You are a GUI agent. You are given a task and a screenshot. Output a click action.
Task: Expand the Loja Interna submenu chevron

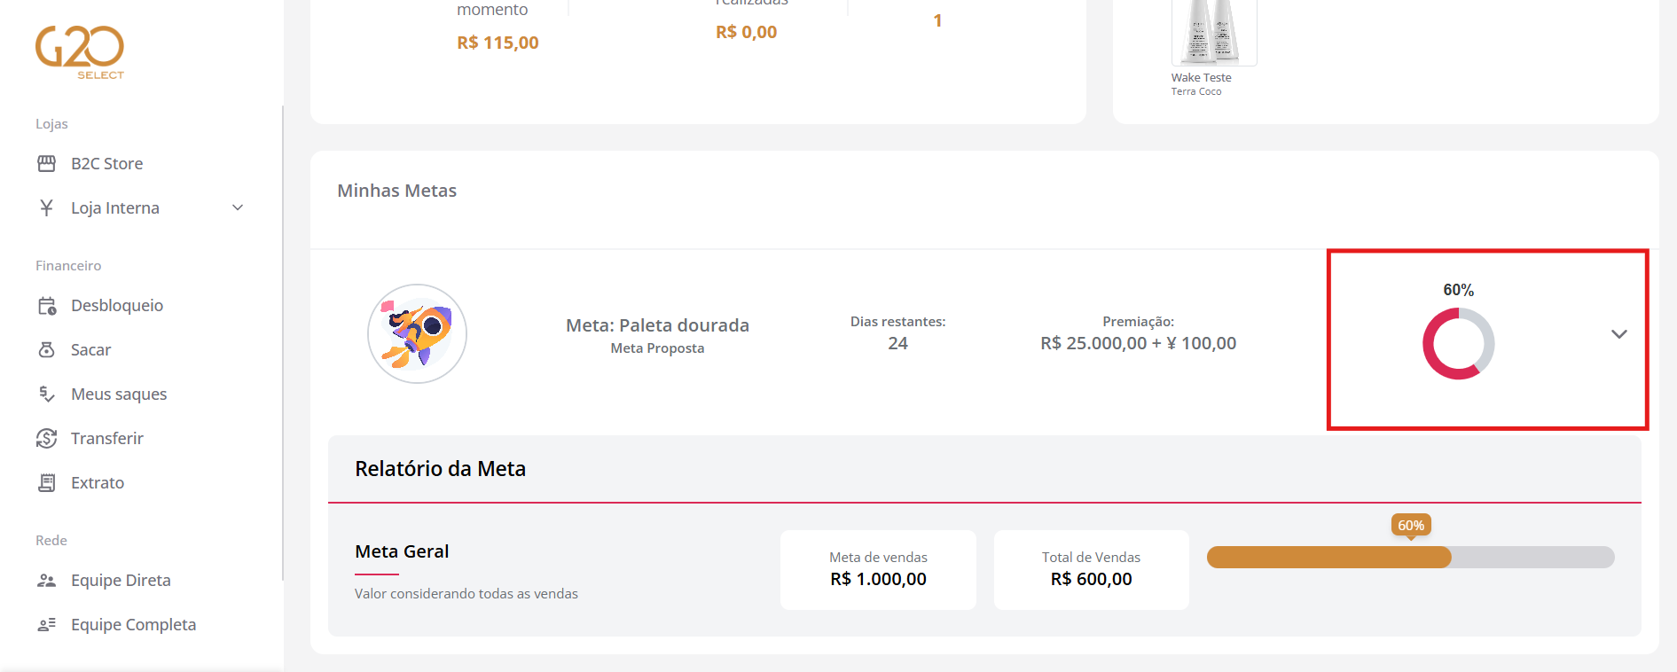click(238, 207)
